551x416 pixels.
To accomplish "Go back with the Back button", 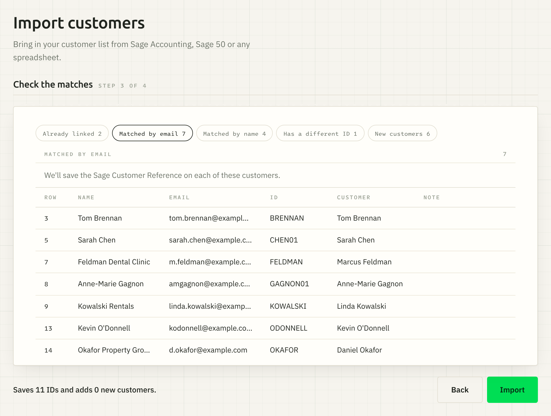I will click(x=460, y=390).
